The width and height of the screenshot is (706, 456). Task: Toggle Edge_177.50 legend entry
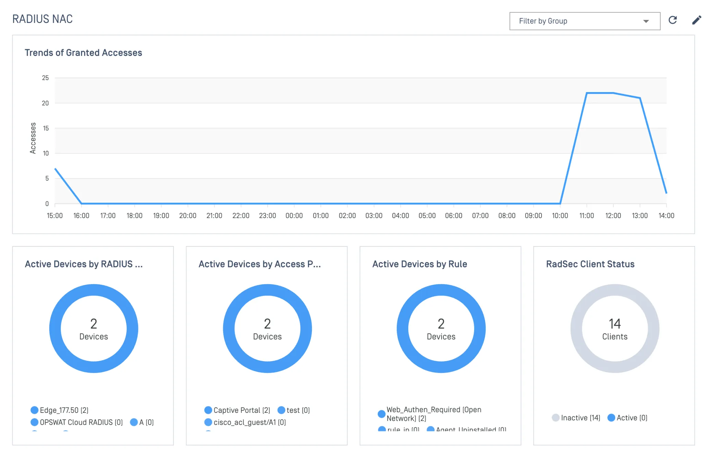[60, 410]
